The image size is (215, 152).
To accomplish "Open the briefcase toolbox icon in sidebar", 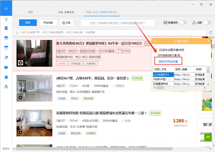I will (x=6, y=38).
